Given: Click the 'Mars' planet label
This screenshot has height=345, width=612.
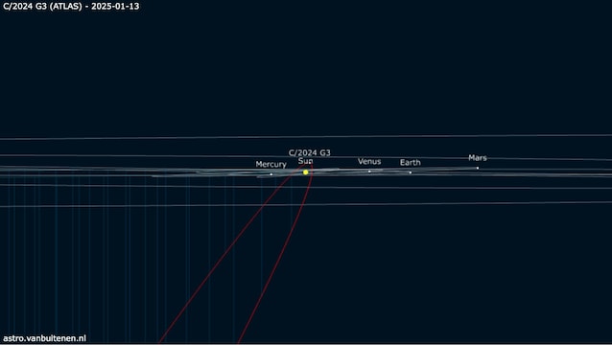Looking at the screenshot, I should [478, 158].
